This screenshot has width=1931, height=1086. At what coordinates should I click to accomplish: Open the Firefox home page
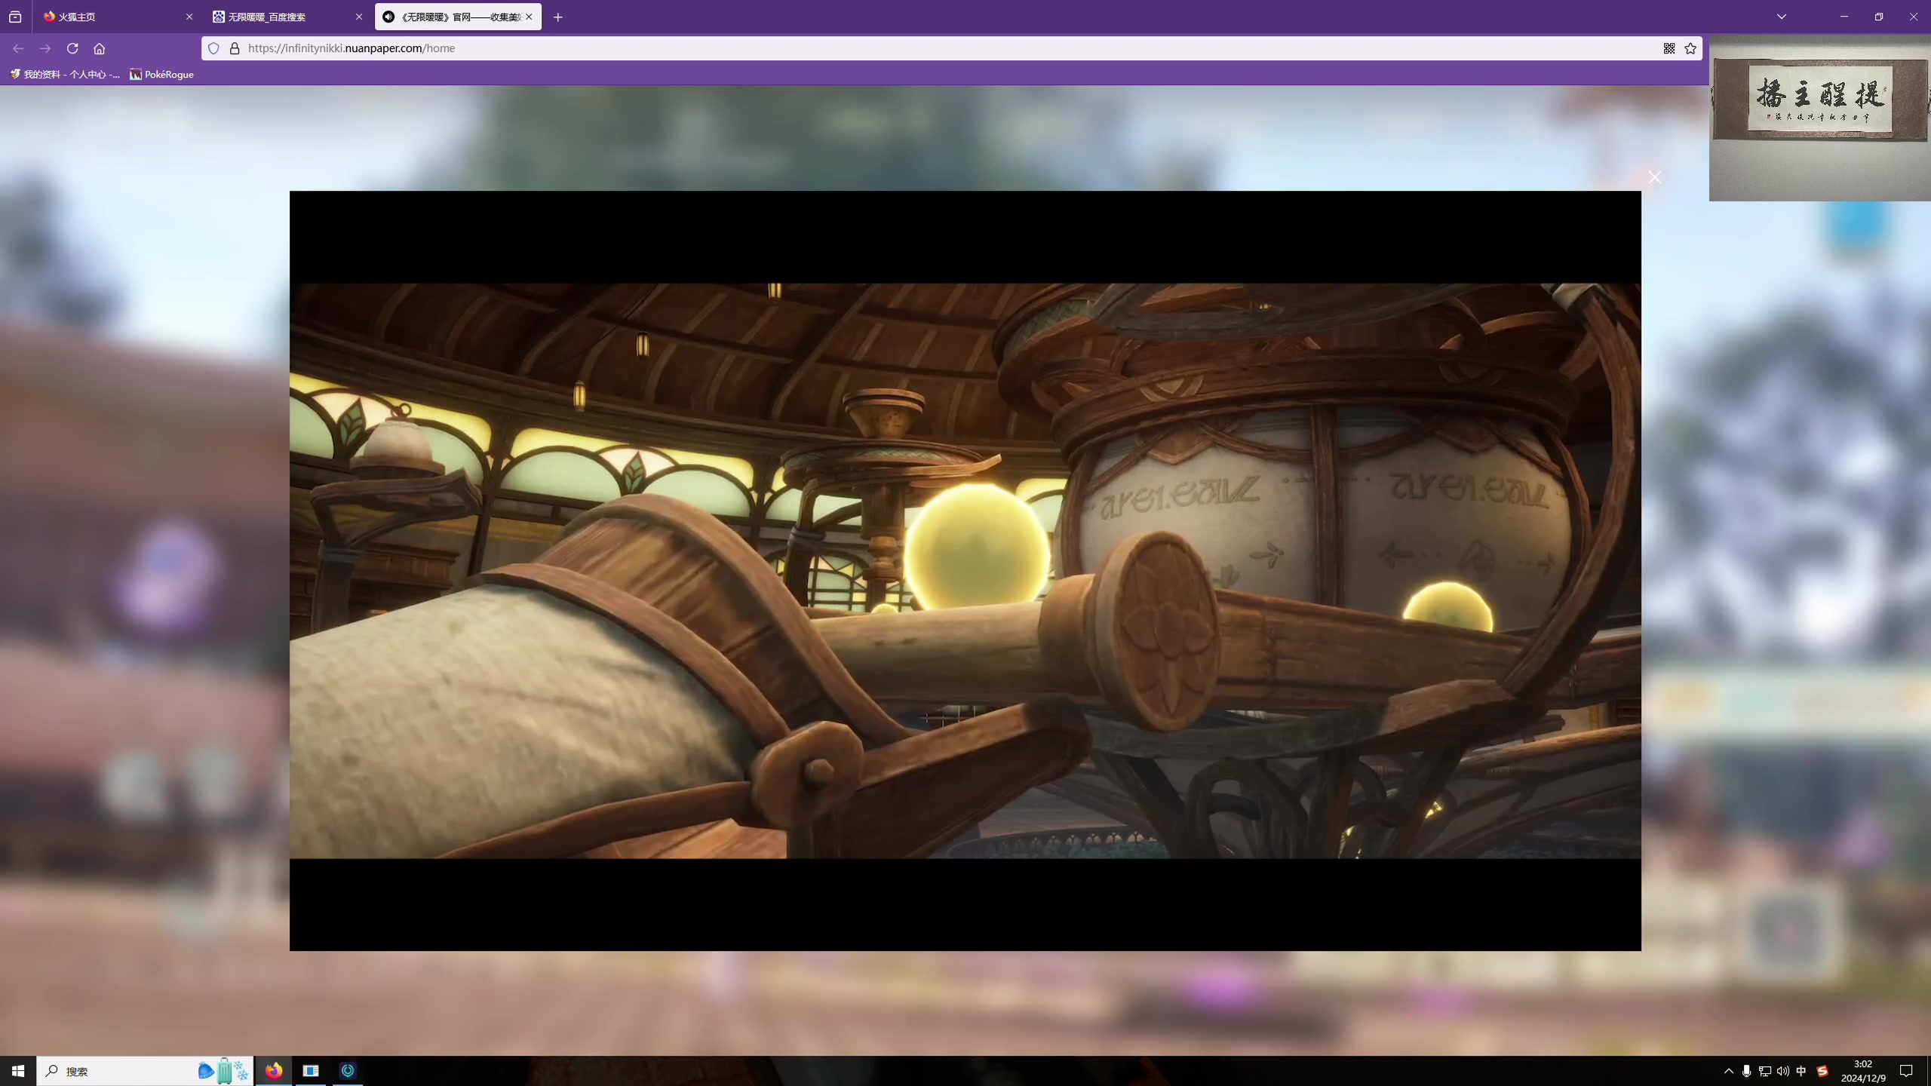pyautogui.click(x=99, y=48)
